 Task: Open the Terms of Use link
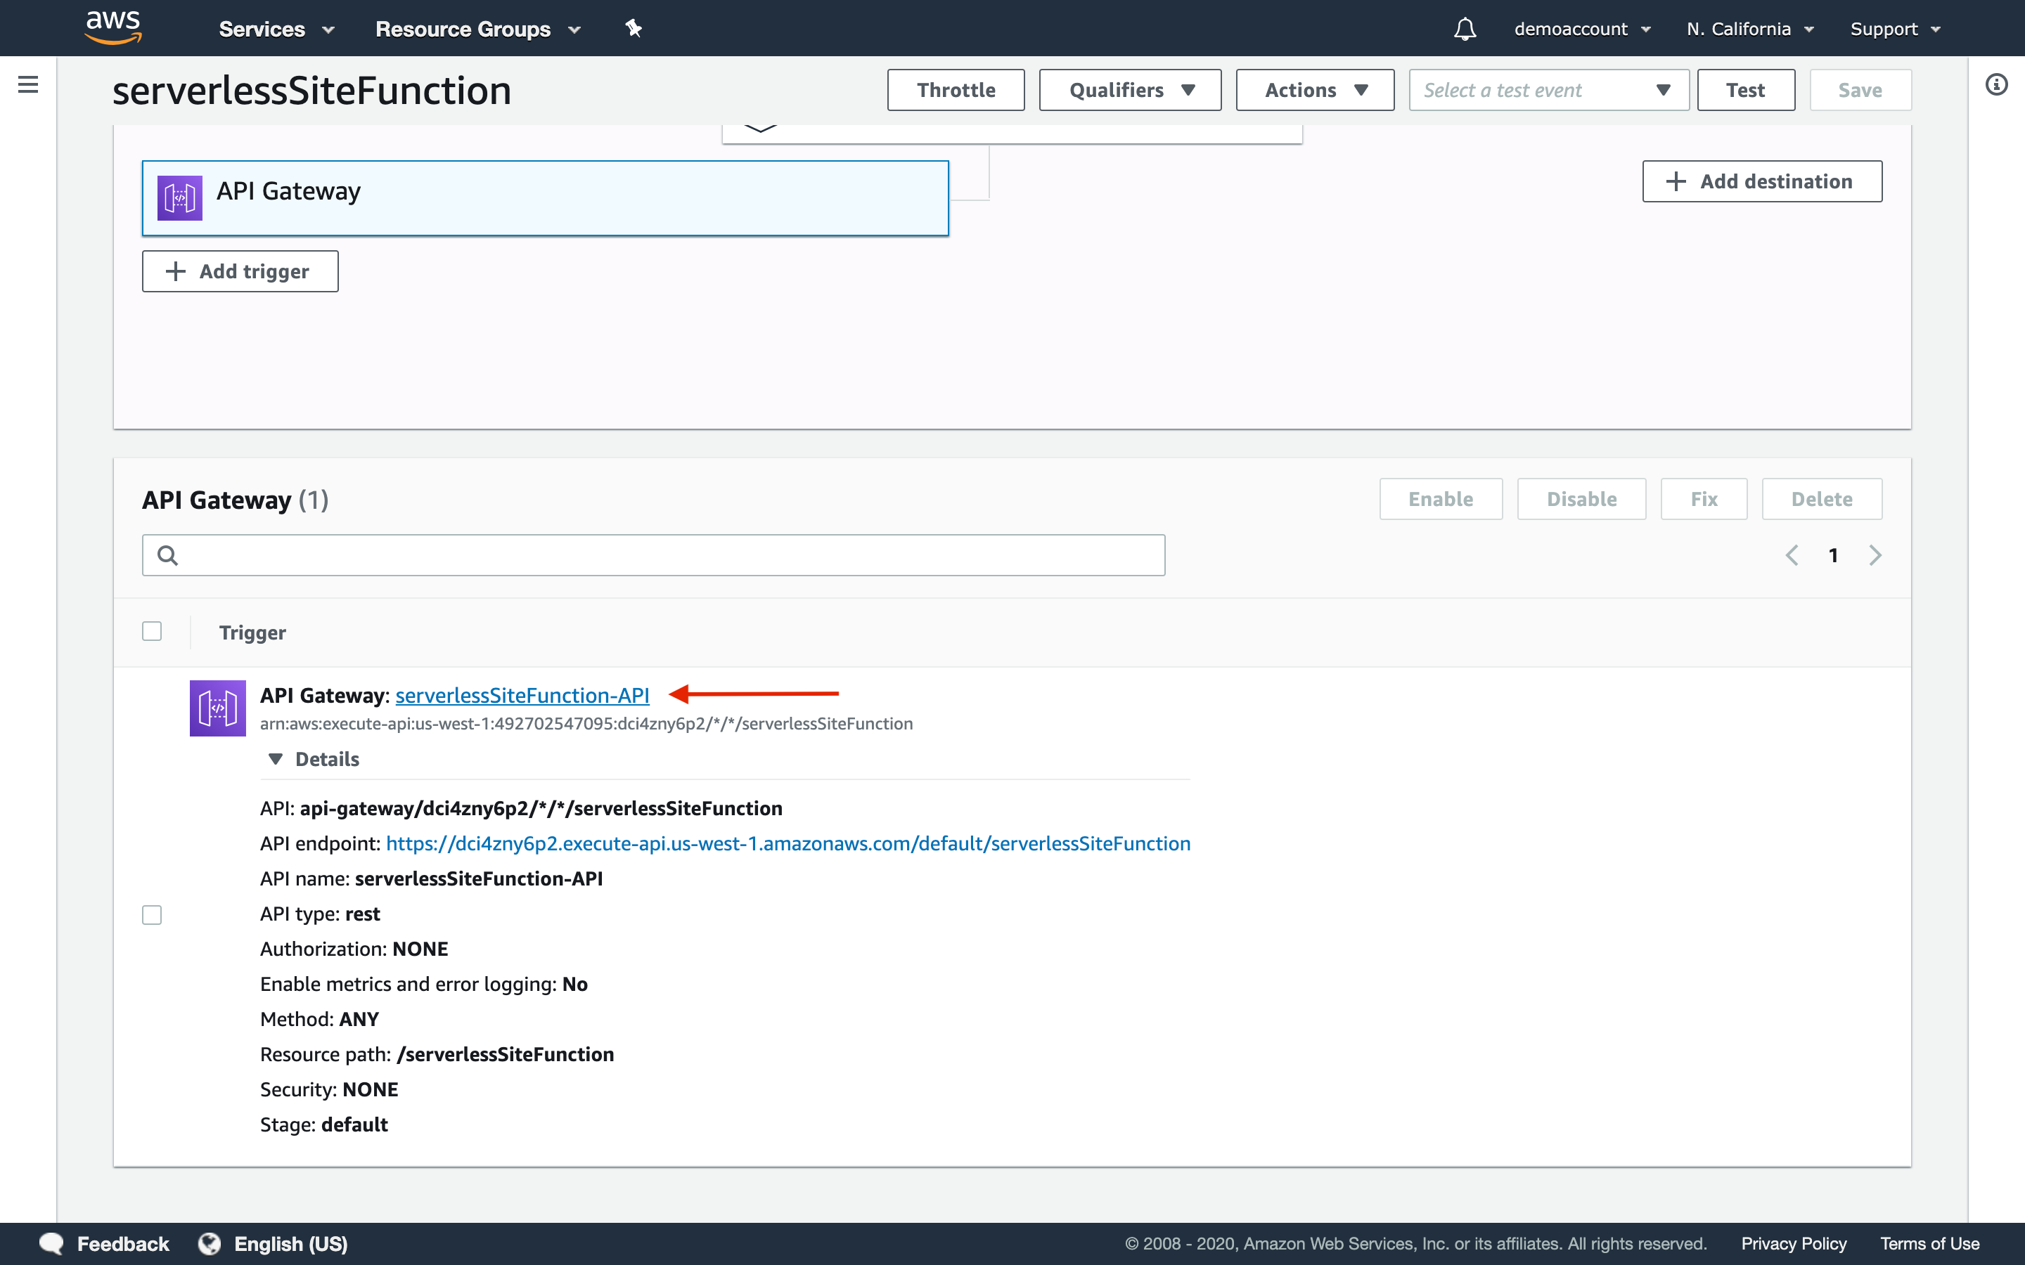(x=1929, y=1243)
